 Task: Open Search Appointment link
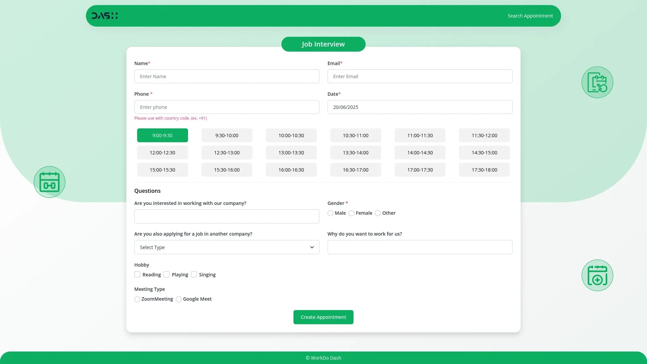pyautogui.click(x=530, y=16)
